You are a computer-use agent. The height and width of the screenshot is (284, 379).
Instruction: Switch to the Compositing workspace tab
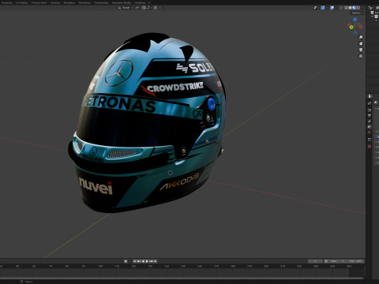click(x=101, y=3)
